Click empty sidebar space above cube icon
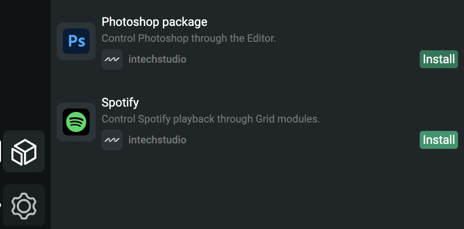 25,65
